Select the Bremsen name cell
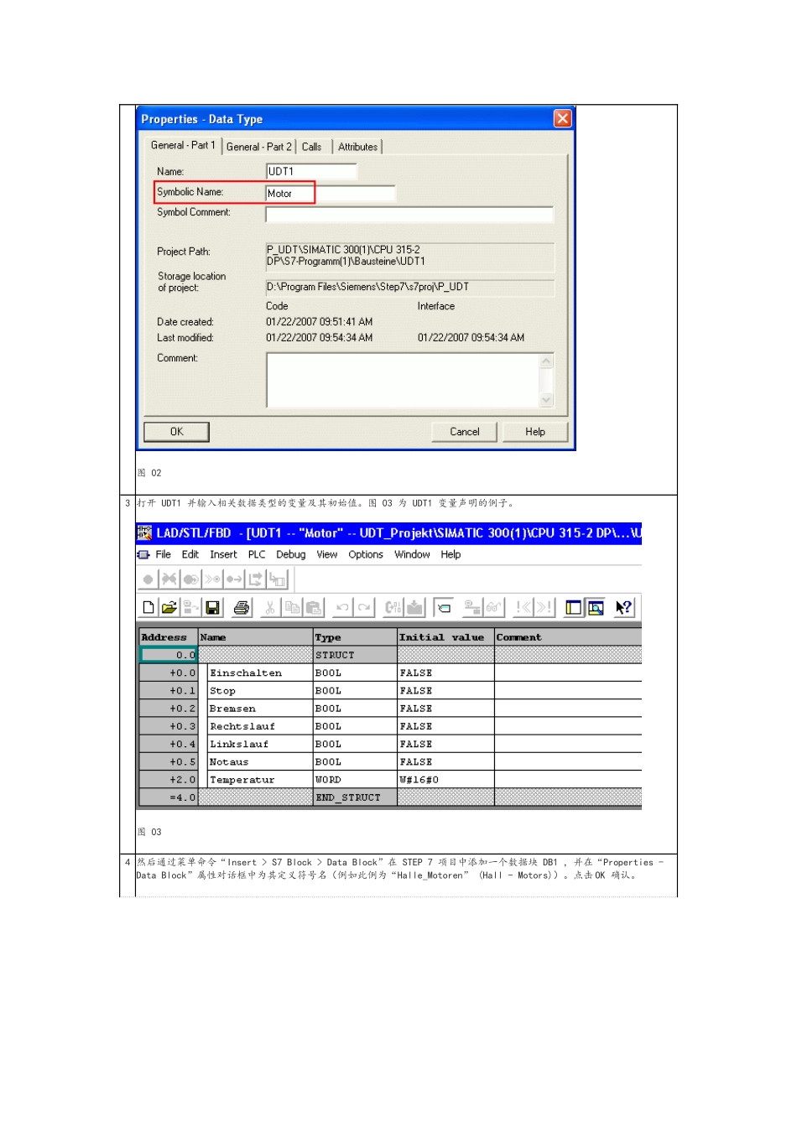This screenshot has height=1127, width=797. [259, 709]
